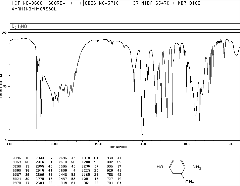Click the 0 y-axis tick label
The height and width of the screenshot is (186, 240).
6,140
